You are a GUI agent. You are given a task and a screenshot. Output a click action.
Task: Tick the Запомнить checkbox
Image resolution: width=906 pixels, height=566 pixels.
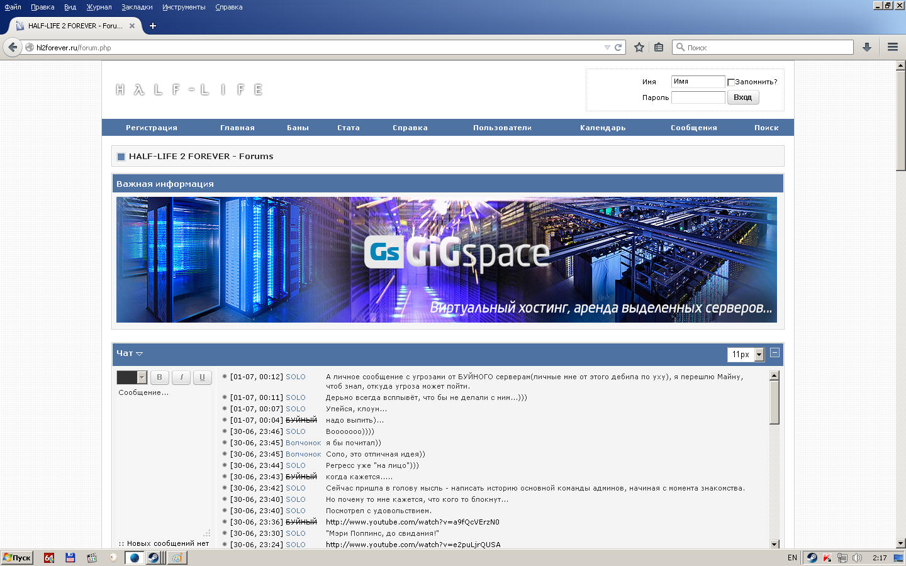coord(731,82)
